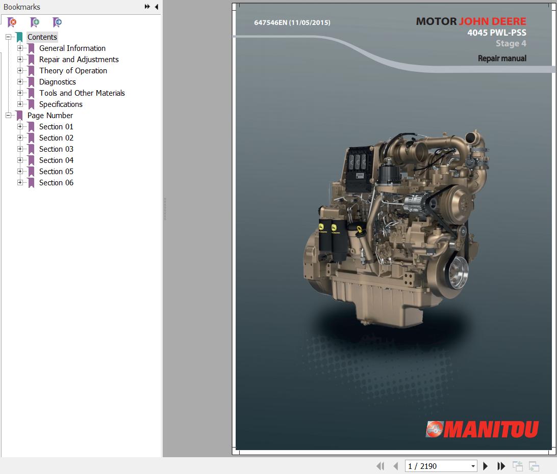The image size is (557, 474).
Task: Click the Page Number bookmark icon
Action: (19, 115)
